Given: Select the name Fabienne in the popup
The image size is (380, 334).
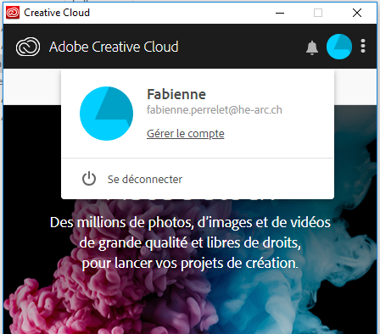Looking at the screenshot, I should coord(176,94).
